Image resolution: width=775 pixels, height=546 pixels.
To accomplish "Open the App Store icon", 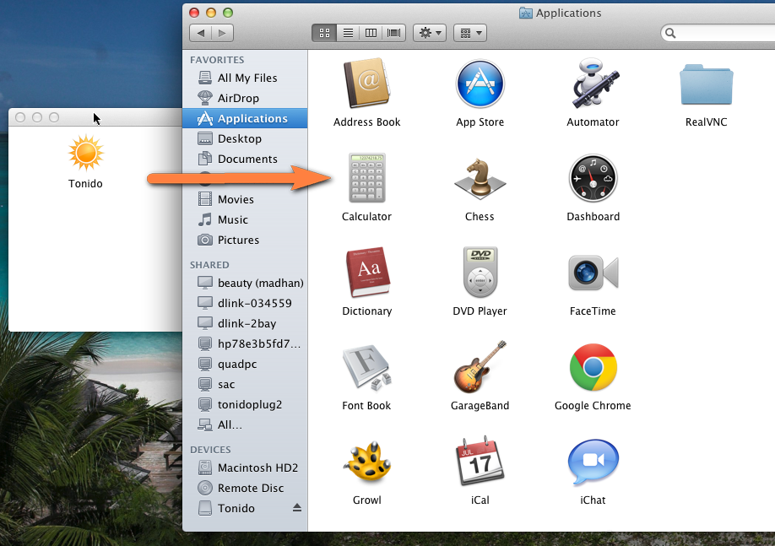I will pos(480,84).
